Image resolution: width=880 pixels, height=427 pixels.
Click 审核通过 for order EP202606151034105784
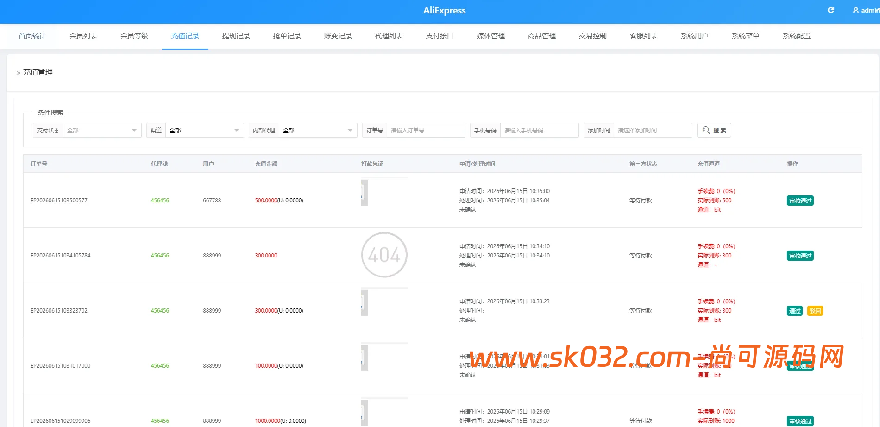pos(800,256)
